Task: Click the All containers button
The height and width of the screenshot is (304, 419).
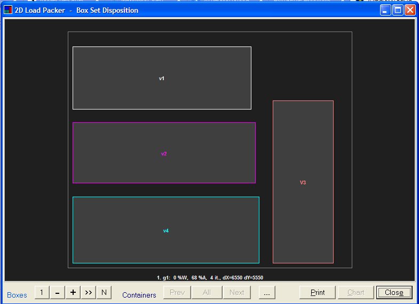Action: [x=207, y=292]
